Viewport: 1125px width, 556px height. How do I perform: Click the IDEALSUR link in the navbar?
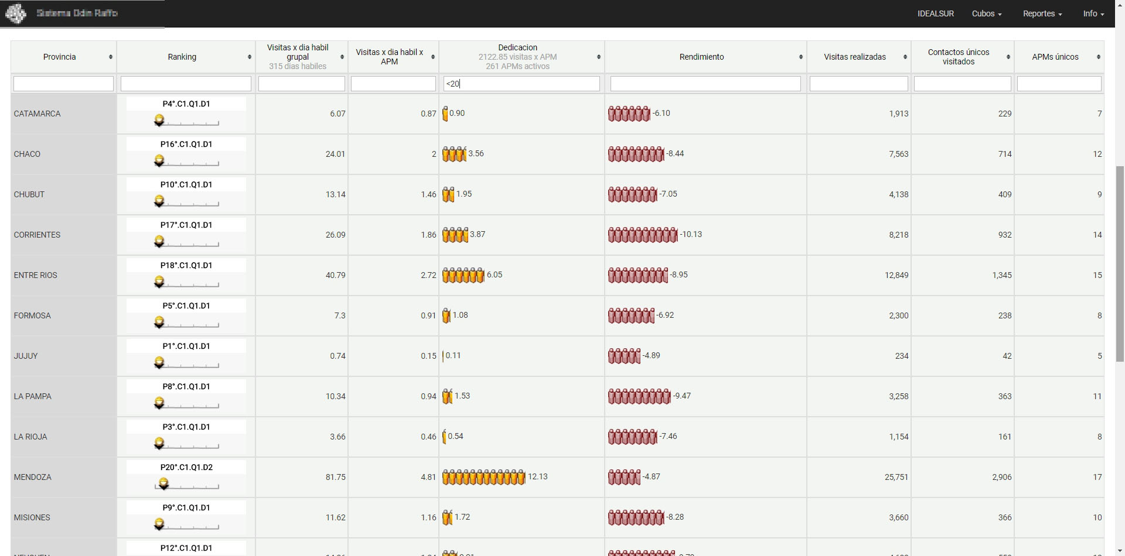(936, 13)
